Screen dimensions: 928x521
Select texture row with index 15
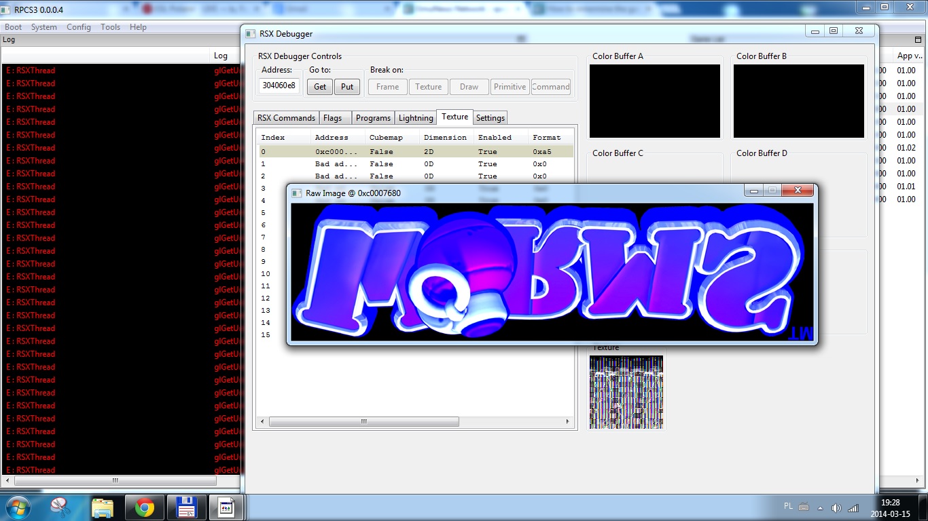(416, 334)
